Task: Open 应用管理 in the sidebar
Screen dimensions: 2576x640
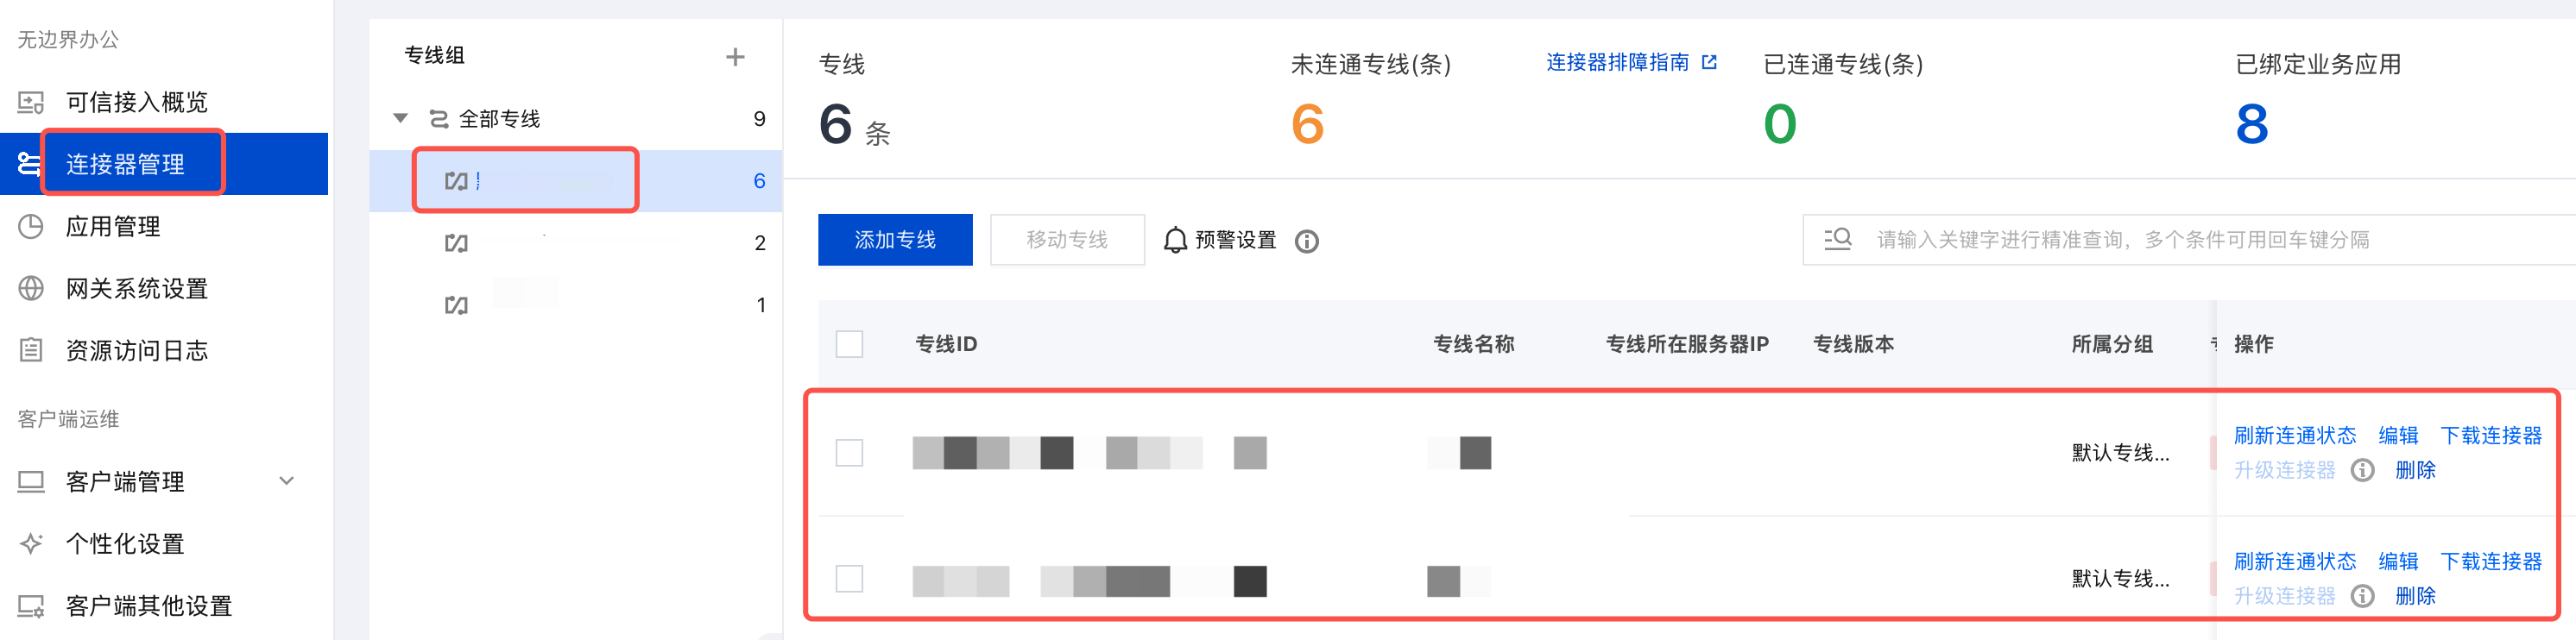Action: pos(113,227)
